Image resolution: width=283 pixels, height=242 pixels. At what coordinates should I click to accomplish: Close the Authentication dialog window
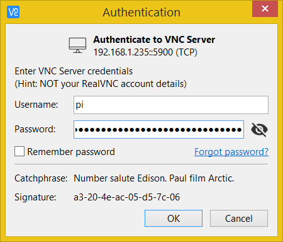pyautogui.click(x=265, y=9)
